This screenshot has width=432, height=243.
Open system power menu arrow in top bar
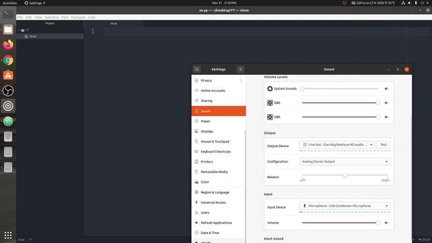427,3
